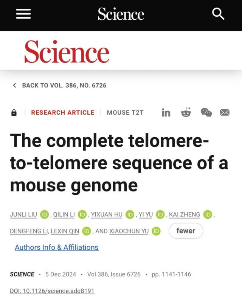Share the article on Reddit

186,112
